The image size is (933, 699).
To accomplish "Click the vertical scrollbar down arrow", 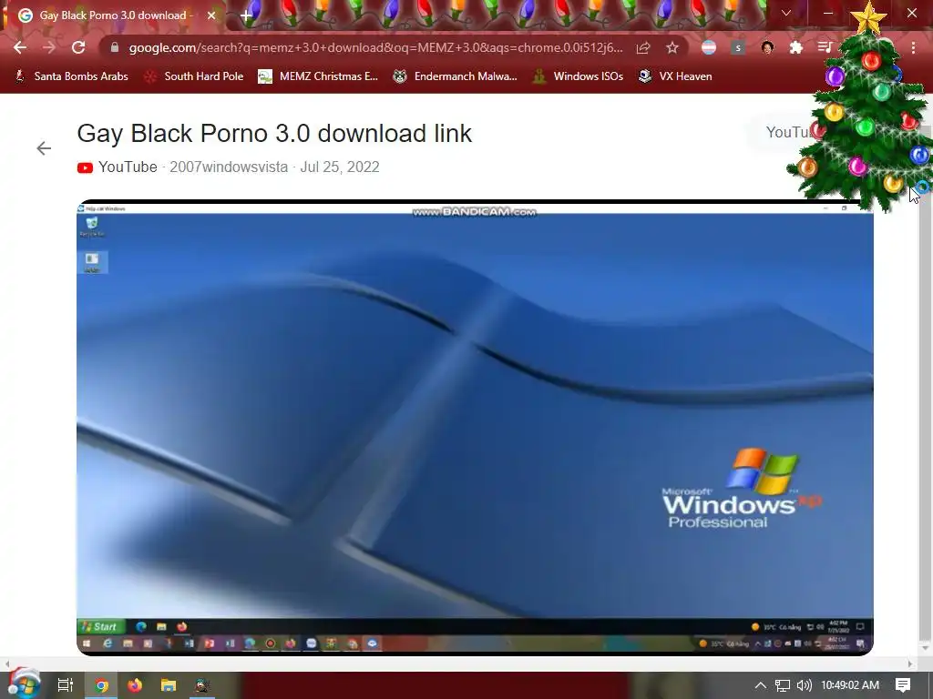I will pyautogui.click(x=926, y=647).
